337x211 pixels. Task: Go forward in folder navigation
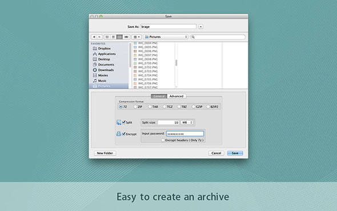tap(99, 37)
